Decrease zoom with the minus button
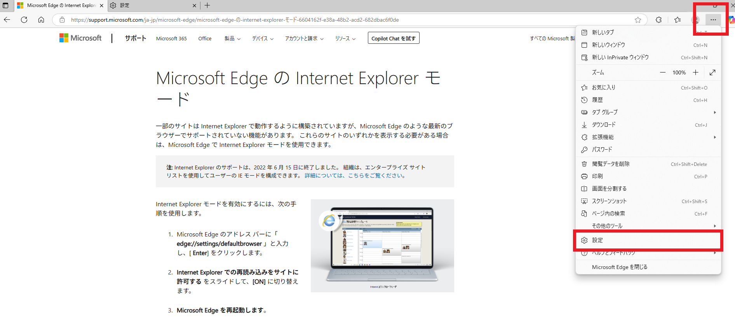Image resolution: width=735 pixels, height=326 pixels. pyautogui.click(x=663, y=72)
